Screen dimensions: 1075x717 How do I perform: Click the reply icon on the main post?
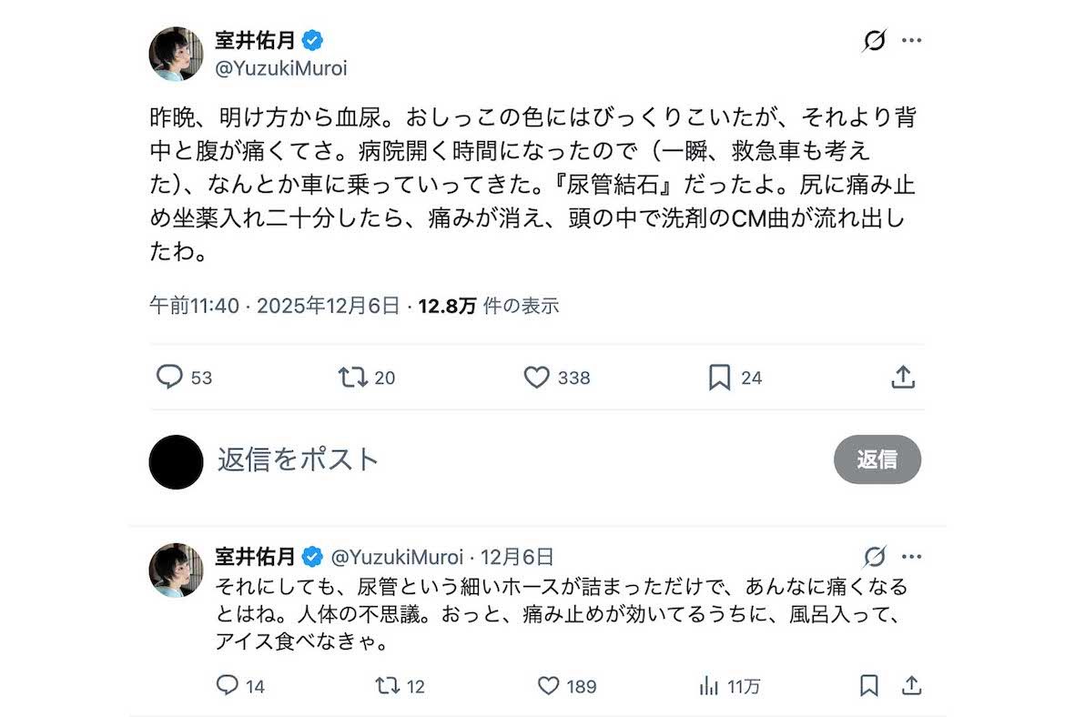(170, 377)
